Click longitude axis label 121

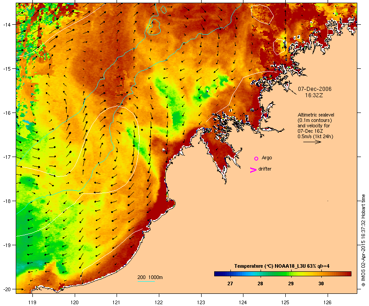pos(117,302)
